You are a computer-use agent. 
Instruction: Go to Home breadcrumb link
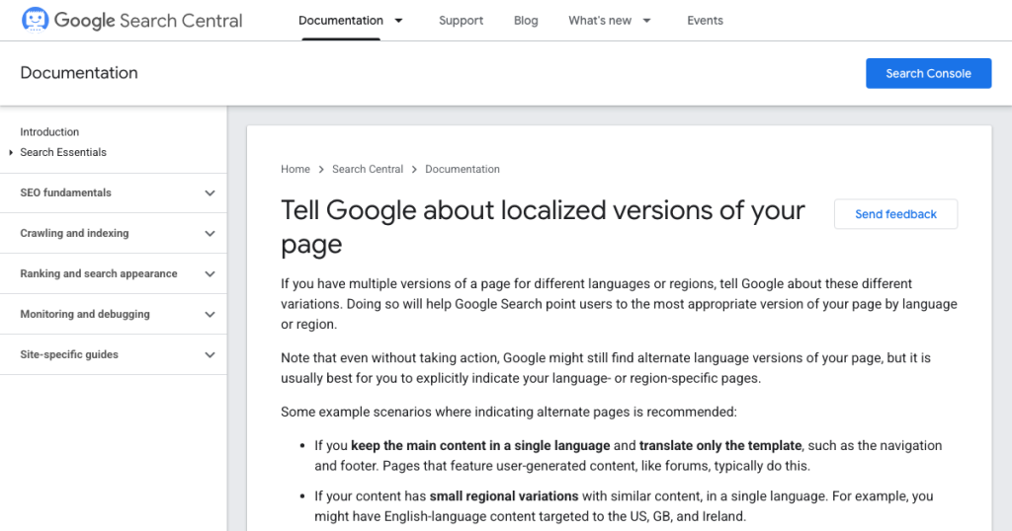click(295, 169)
